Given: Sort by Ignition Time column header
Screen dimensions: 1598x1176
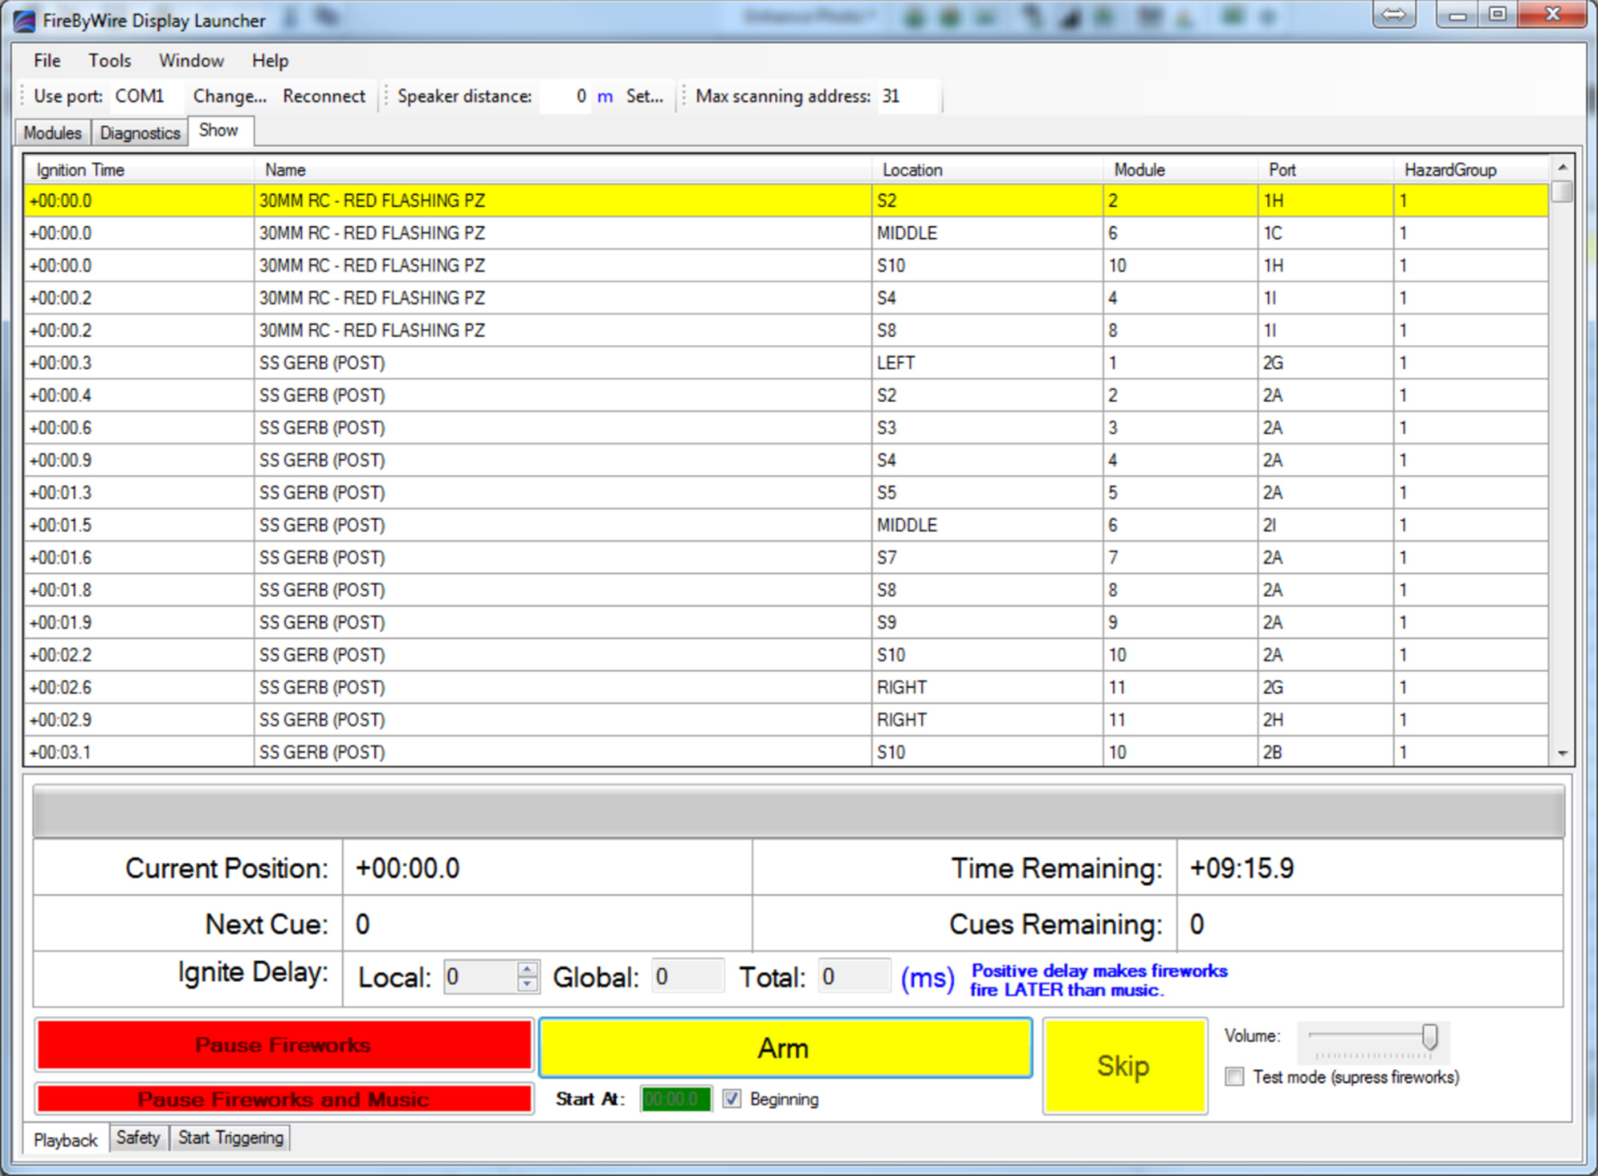Looking at the screenshot, I should 139,169.
